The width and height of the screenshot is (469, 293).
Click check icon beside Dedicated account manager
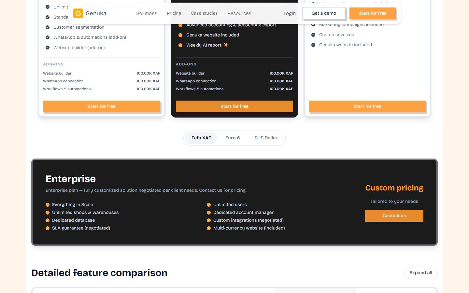click(209, 213)
